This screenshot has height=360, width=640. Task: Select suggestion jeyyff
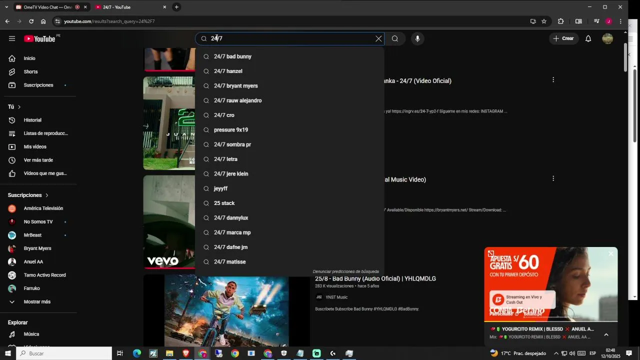(x=289, y=188)
